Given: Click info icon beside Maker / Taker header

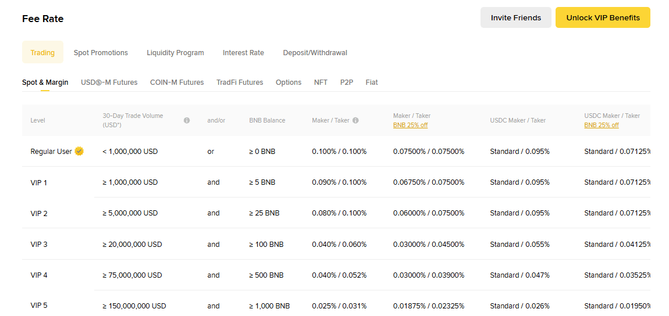Looking at the screenshot, I should 355,120.
